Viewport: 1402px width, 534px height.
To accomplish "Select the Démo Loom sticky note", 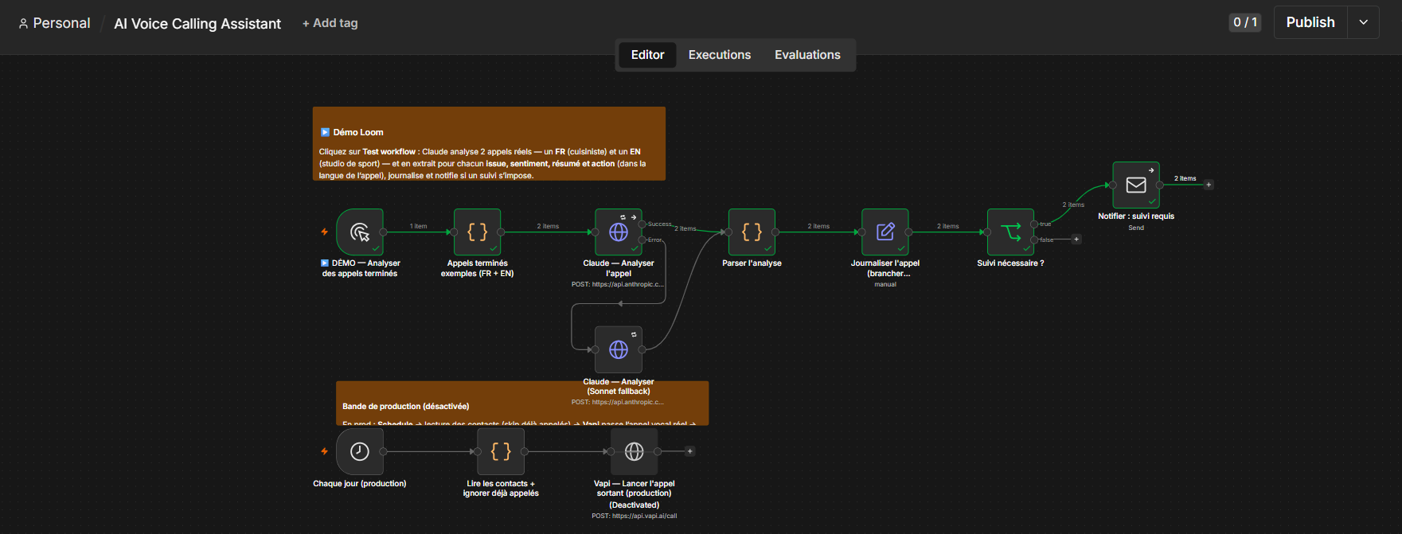I will click(x=489, y=143).
